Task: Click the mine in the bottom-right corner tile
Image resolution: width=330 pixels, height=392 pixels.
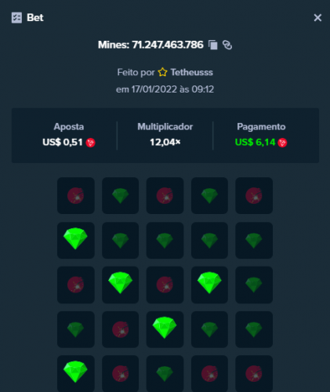Action: 254,373
